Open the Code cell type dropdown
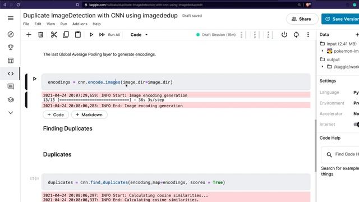This screenshot has height=202, width=359. pyautogui.click(x=139, y=35)
